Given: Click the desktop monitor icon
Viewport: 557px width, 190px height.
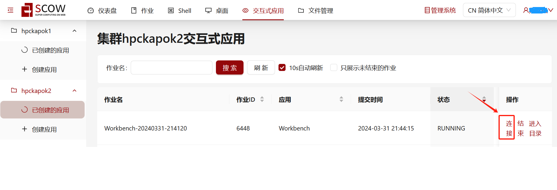Looking at the screenshot, I should click(208, 11).
